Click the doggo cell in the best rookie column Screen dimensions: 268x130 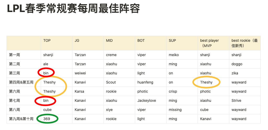(237, 64)
